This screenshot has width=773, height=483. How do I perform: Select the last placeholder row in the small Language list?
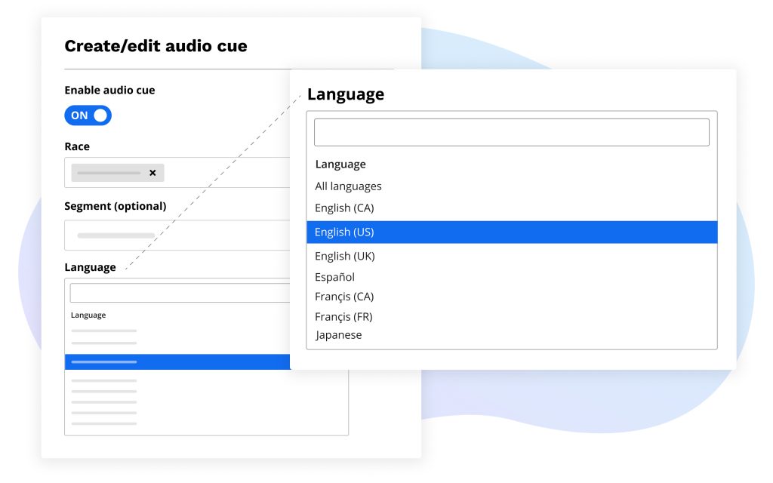coord(104,423)
